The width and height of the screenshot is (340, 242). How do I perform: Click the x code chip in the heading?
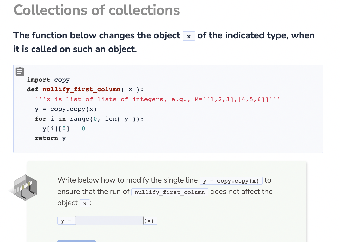pyautogui.click(x=189, y=37)
